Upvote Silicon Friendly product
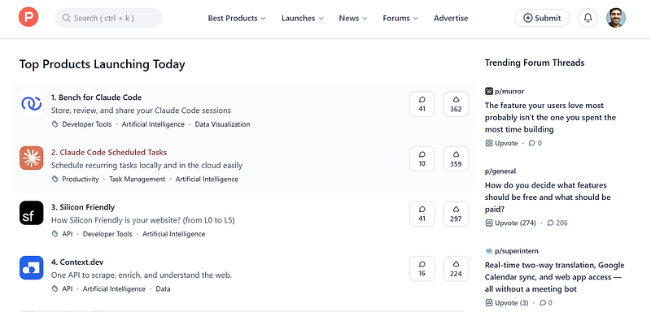The height and width of the screenshot is (312, 651). 456,214
